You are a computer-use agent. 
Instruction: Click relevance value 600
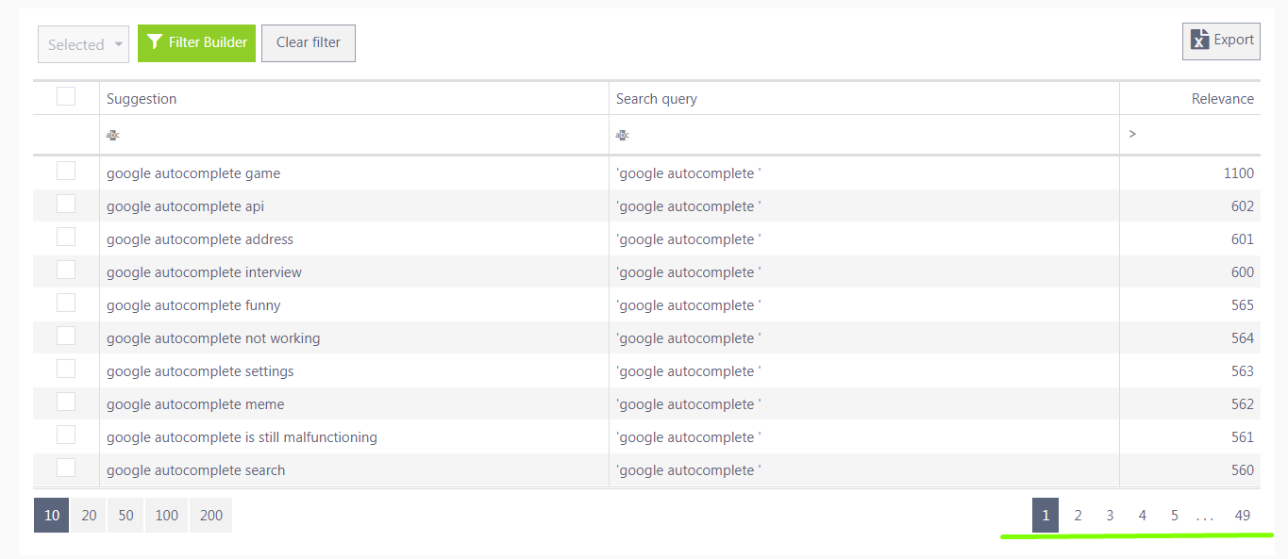click(x=1243, y=272)
